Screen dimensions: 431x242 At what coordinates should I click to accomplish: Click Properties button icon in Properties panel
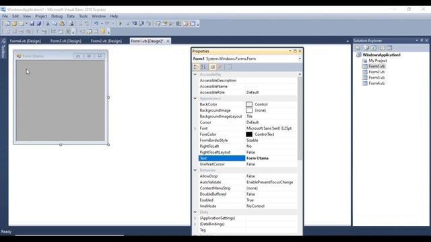(213, 67)
